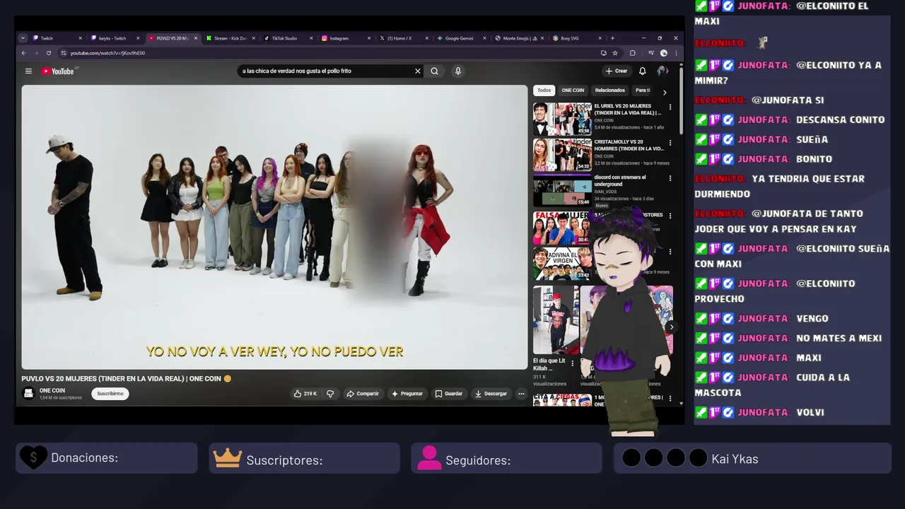Image resolution: width=905 pixels, height=509 pixels.
Task: Open more actions below the video
Action: pyautogui.click(x=521, y=394)
